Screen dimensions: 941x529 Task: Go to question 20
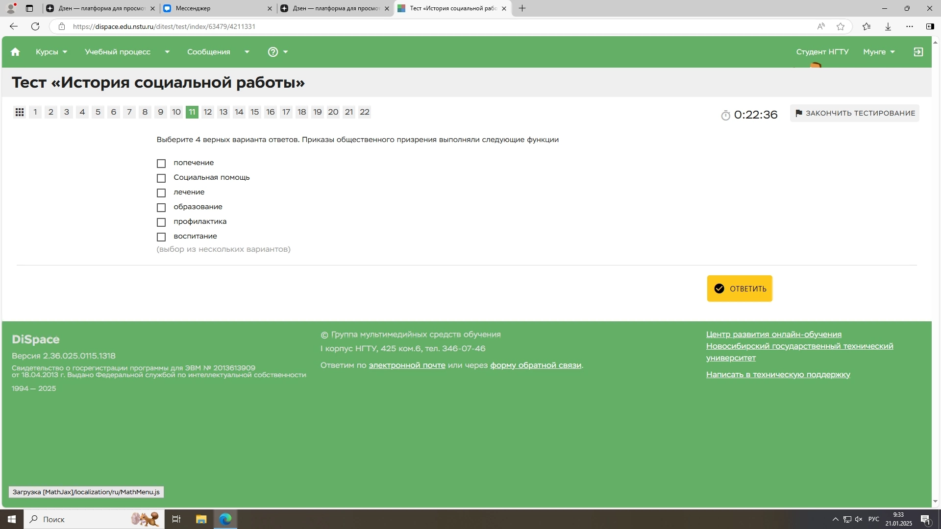click(x=333, y=112)
